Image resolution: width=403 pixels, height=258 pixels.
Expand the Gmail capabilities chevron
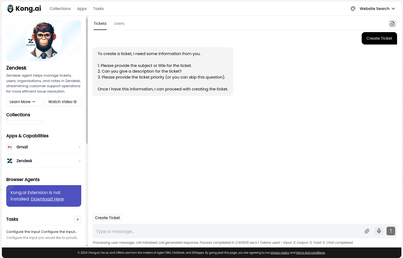[x=80, y=147]
